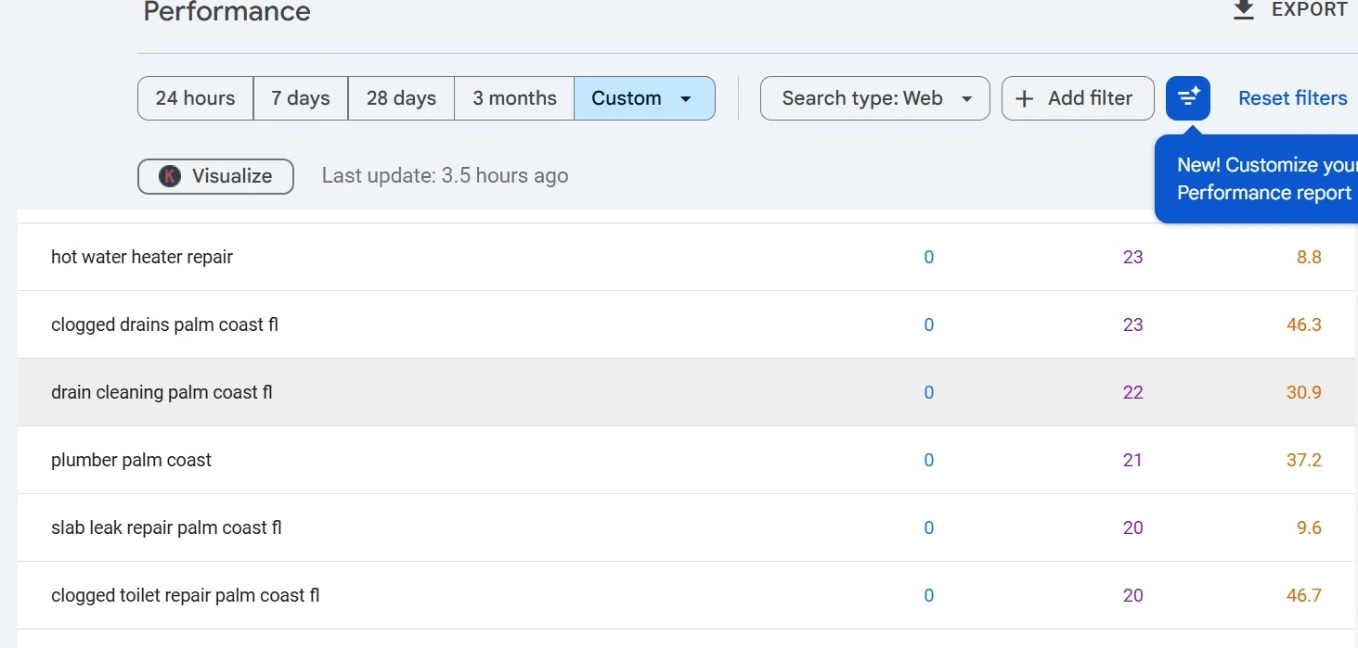
Task: Select the 24 hours date range
Action: point(195,98)
